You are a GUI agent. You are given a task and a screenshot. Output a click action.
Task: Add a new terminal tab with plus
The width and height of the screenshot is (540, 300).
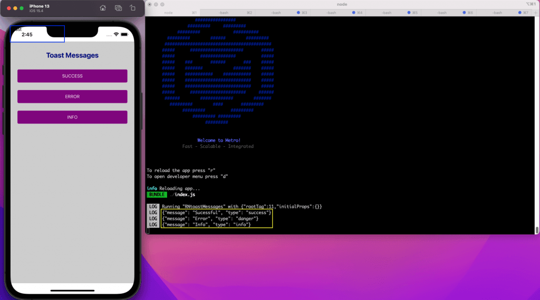(x=535, y=12)
